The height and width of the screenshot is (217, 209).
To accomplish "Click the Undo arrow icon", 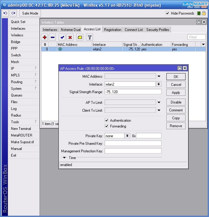I will (5, 13).
